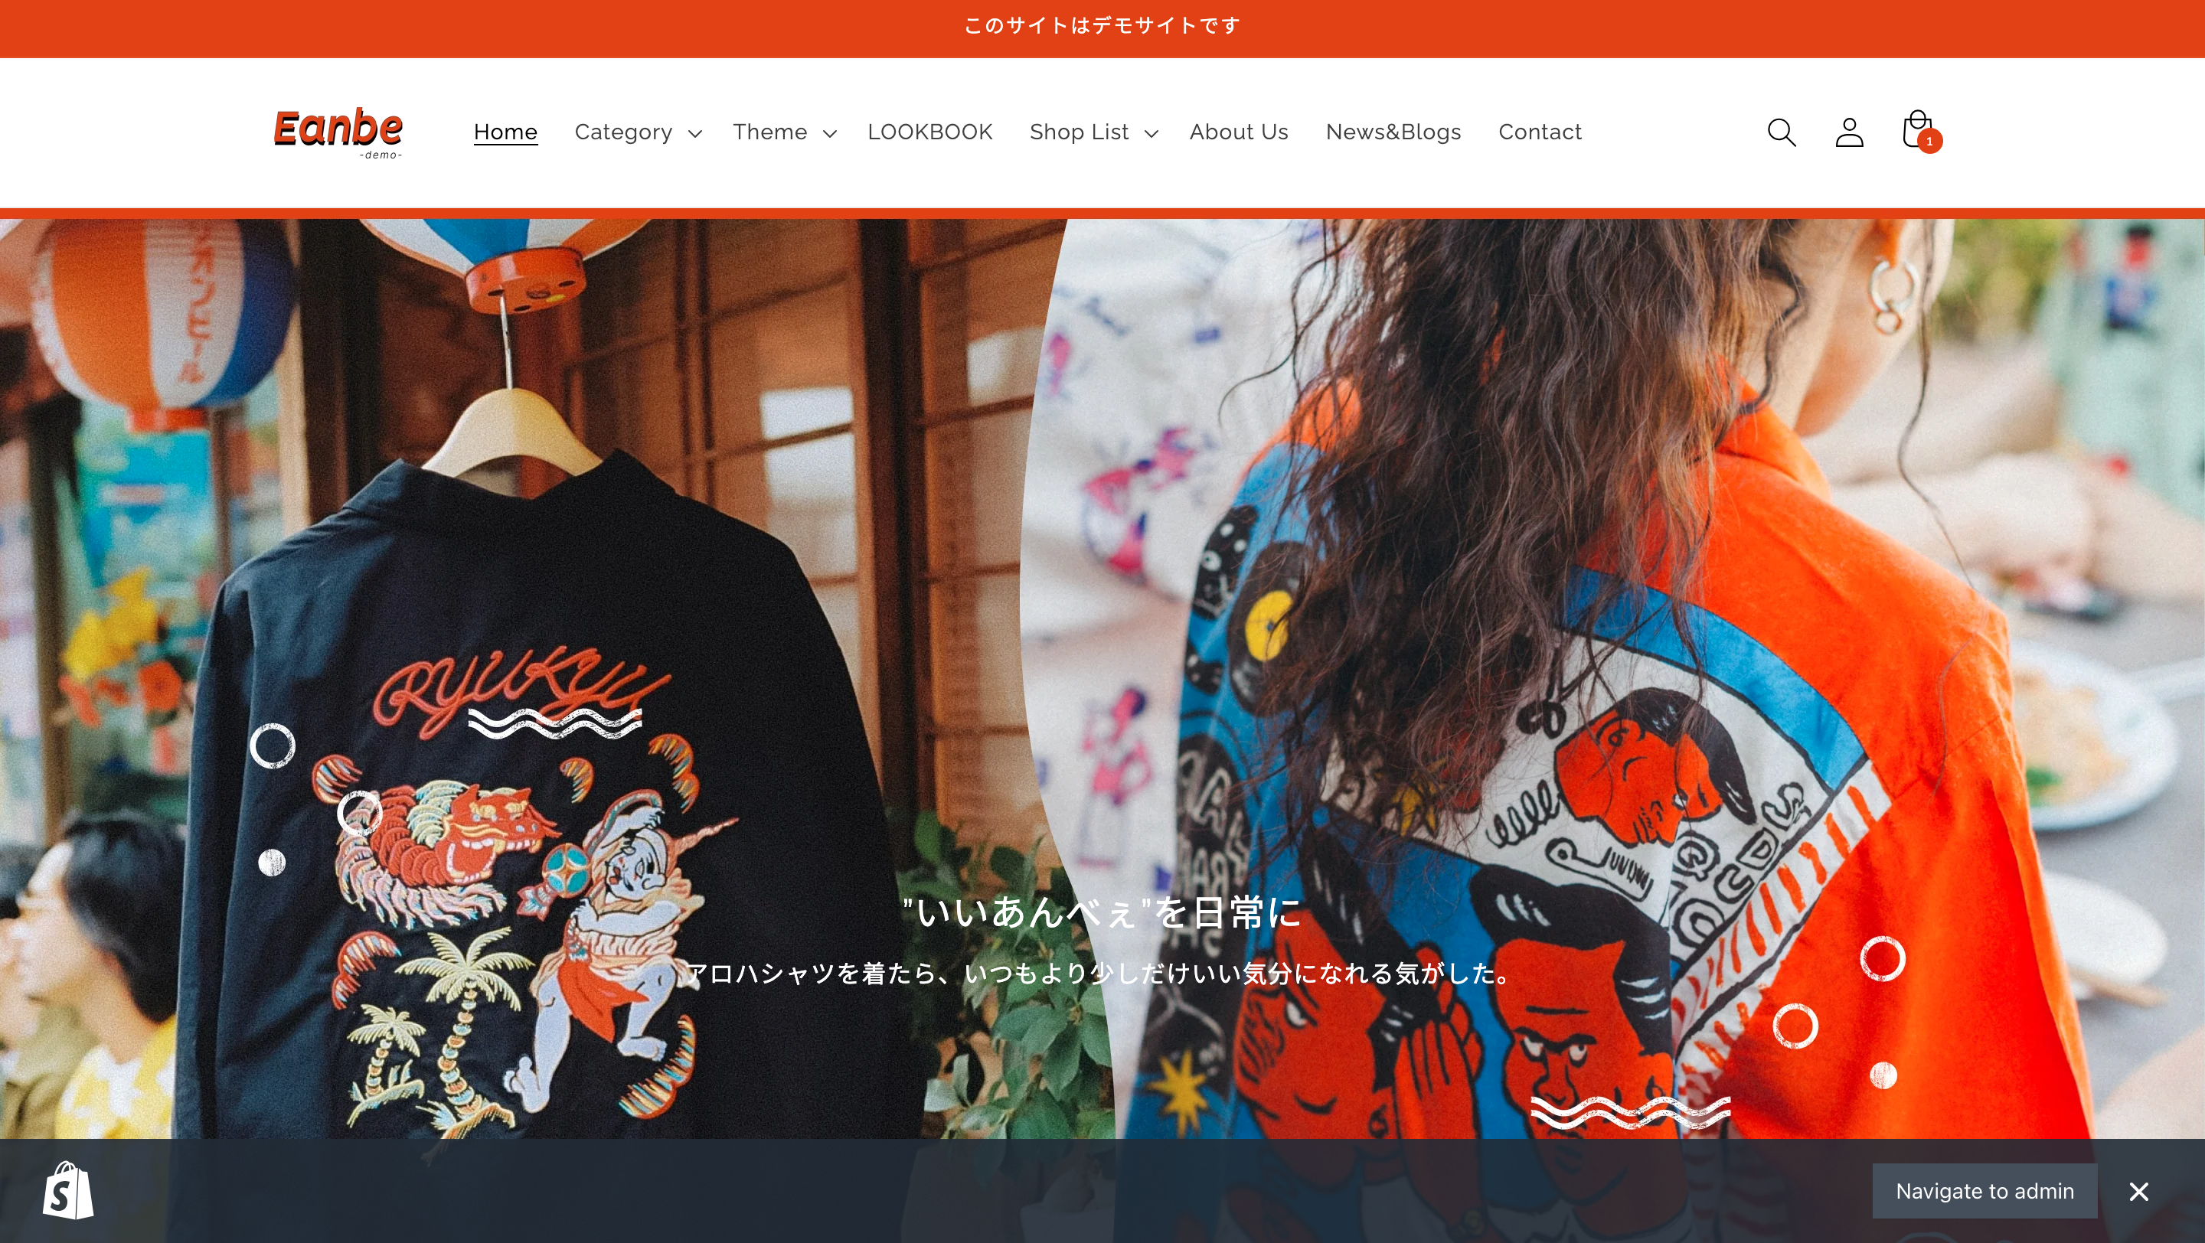Click the Shopify bag icon
This screenshot has height=1243, width=2205.
click(67, 1192)
